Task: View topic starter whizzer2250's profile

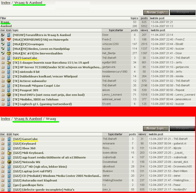Action: (110, 44)
